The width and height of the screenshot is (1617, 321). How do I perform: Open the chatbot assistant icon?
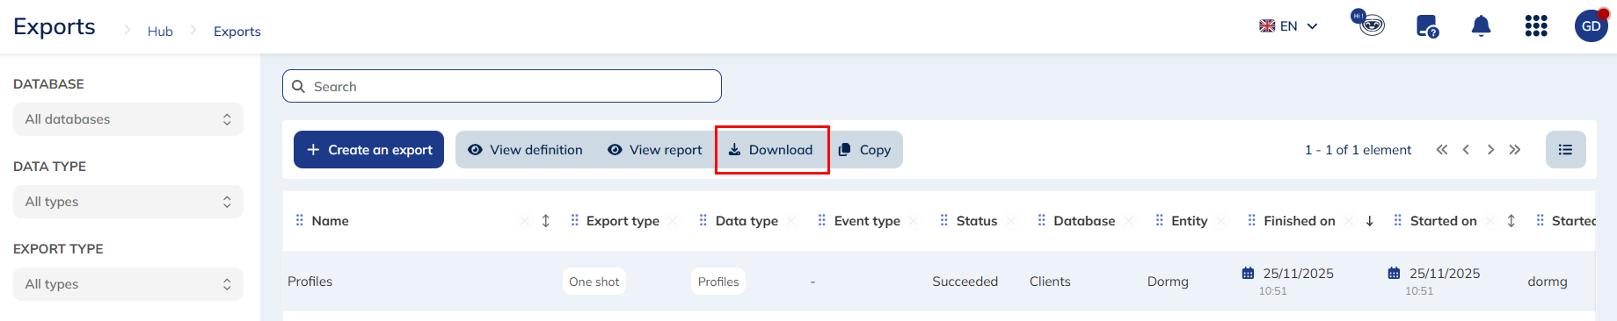pos(1368,23)
